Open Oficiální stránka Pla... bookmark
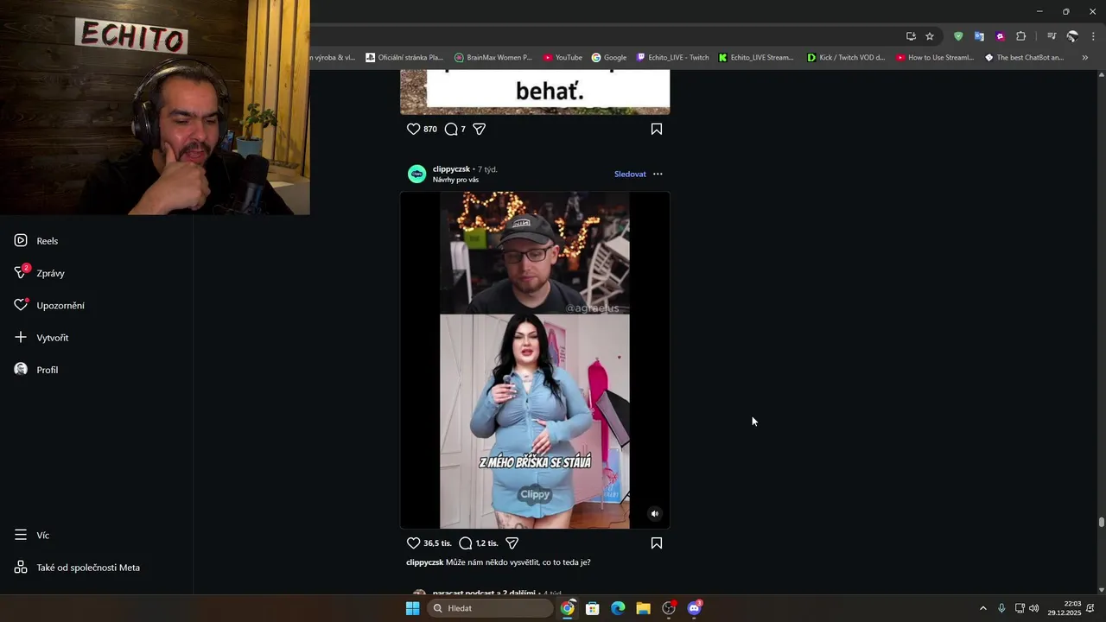 pos(404,58)
